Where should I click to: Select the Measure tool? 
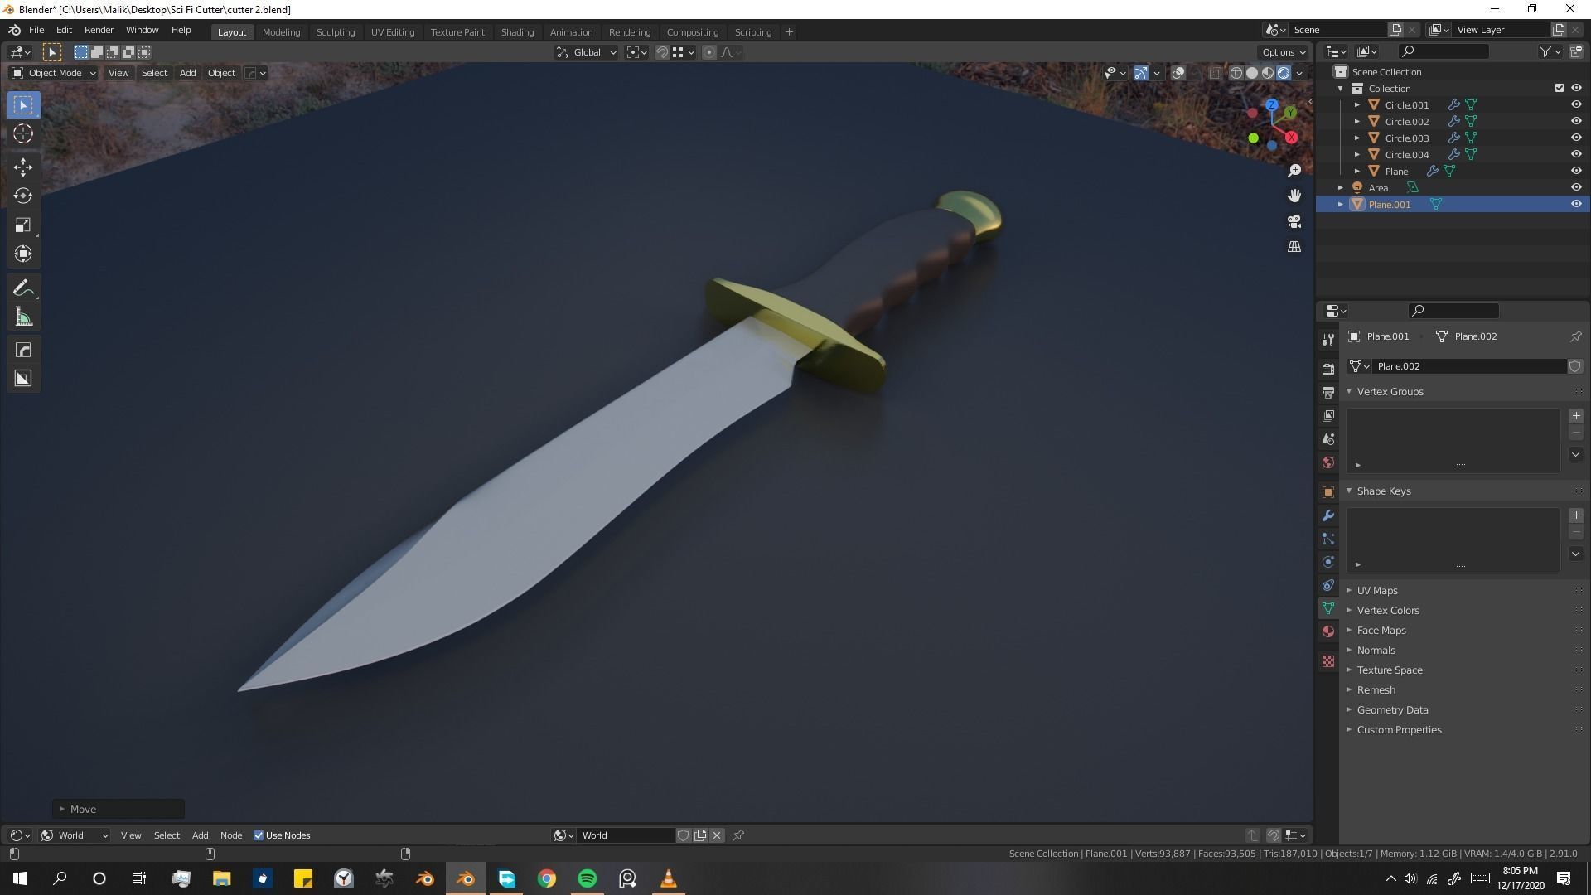(x=23, y=317)
